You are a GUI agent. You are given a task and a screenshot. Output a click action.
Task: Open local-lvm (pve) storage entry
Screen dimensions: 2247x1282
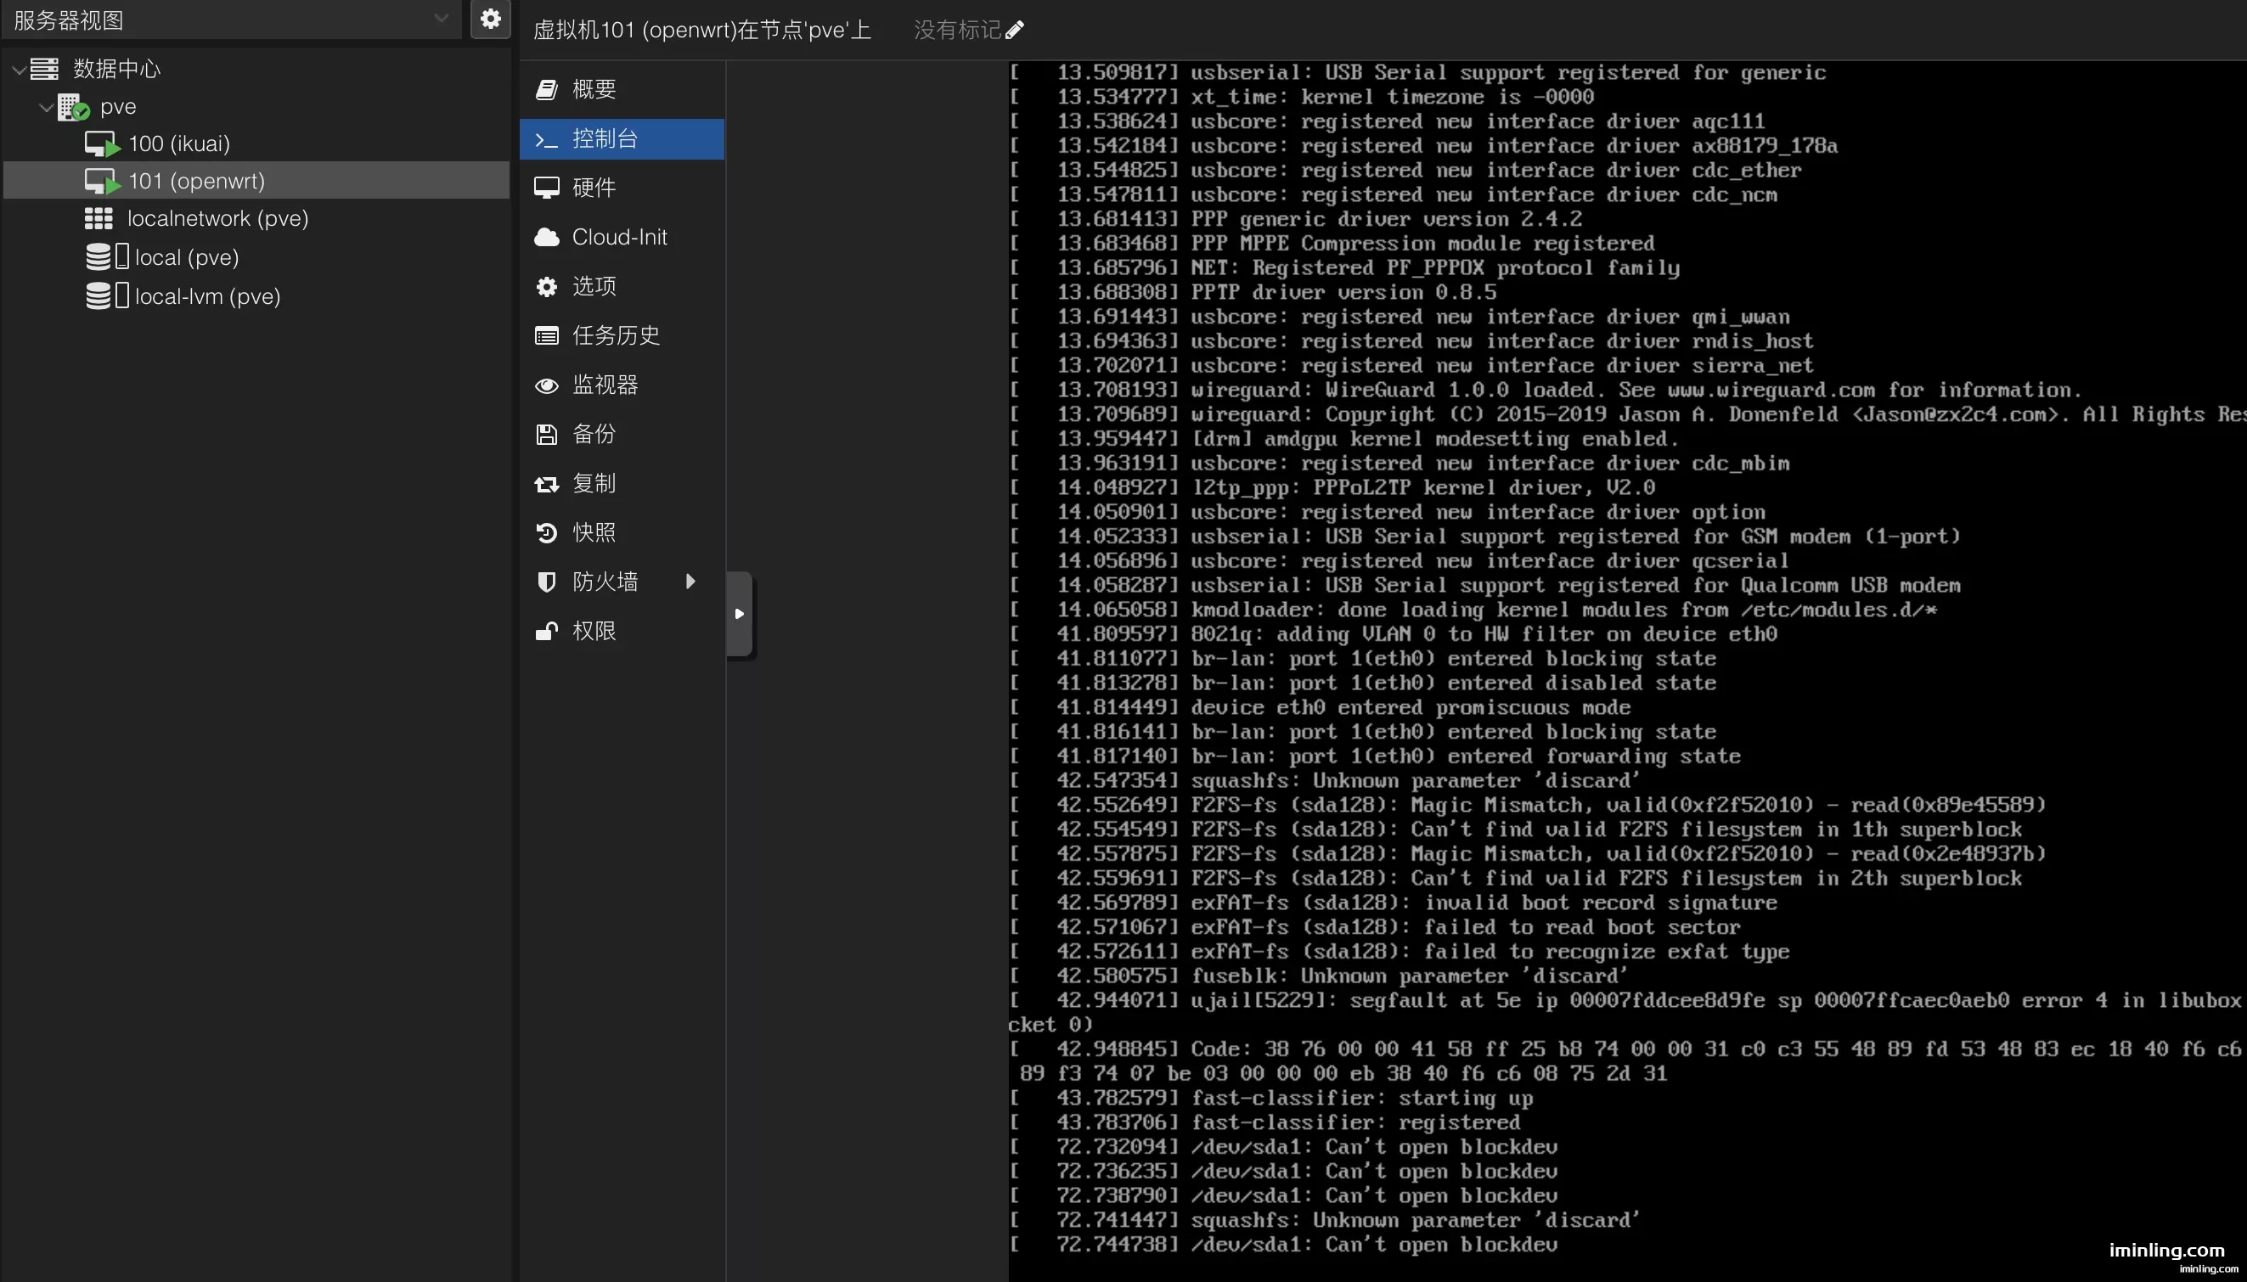point(257,295)
